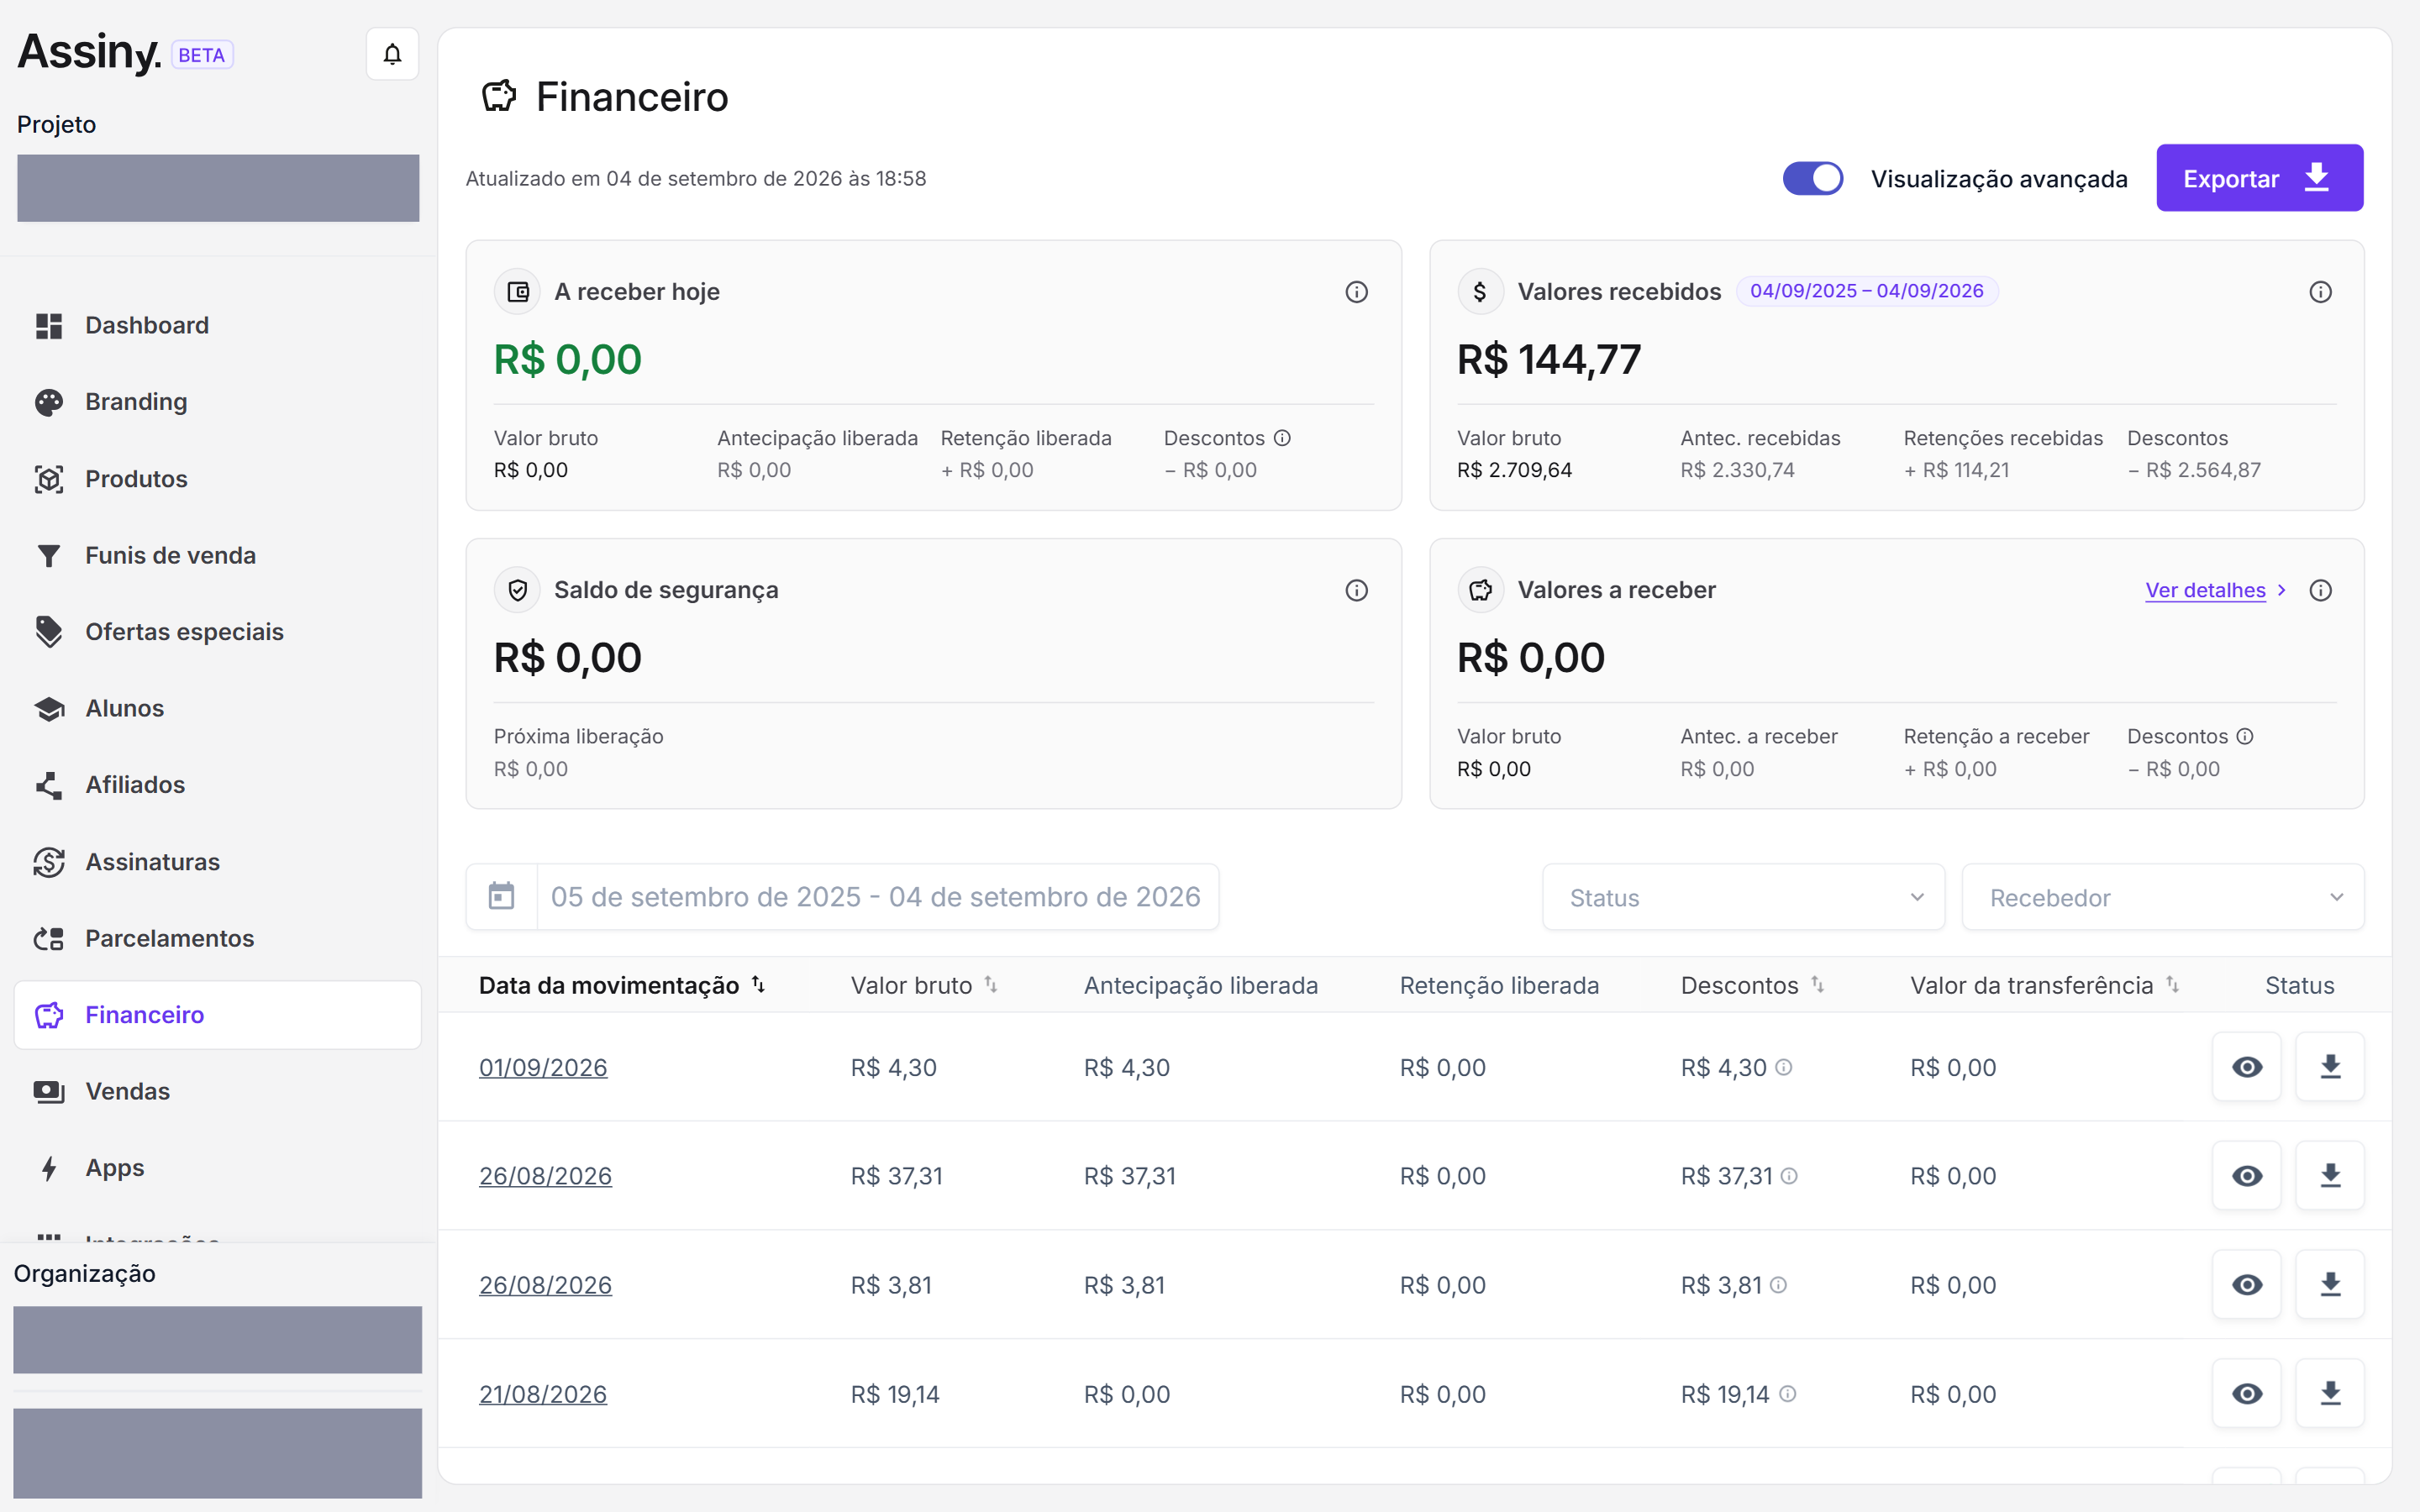The height and width of the screenshot is (1512, 2420).
Task: Click info icon on A receber hoje card
Action: (1356, 292)
